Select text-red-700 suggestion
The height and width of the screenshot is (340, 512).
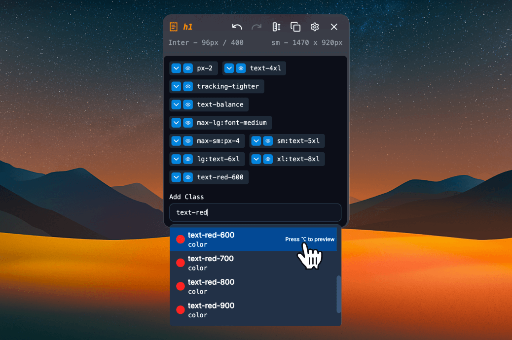(254, 263)
